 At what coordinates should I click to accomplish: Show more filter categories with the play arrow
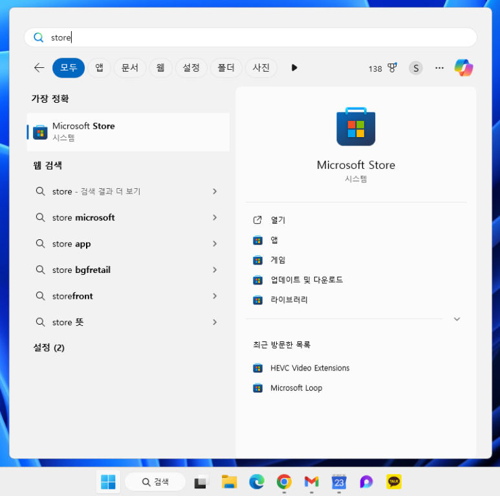click(x=294, y=68)
